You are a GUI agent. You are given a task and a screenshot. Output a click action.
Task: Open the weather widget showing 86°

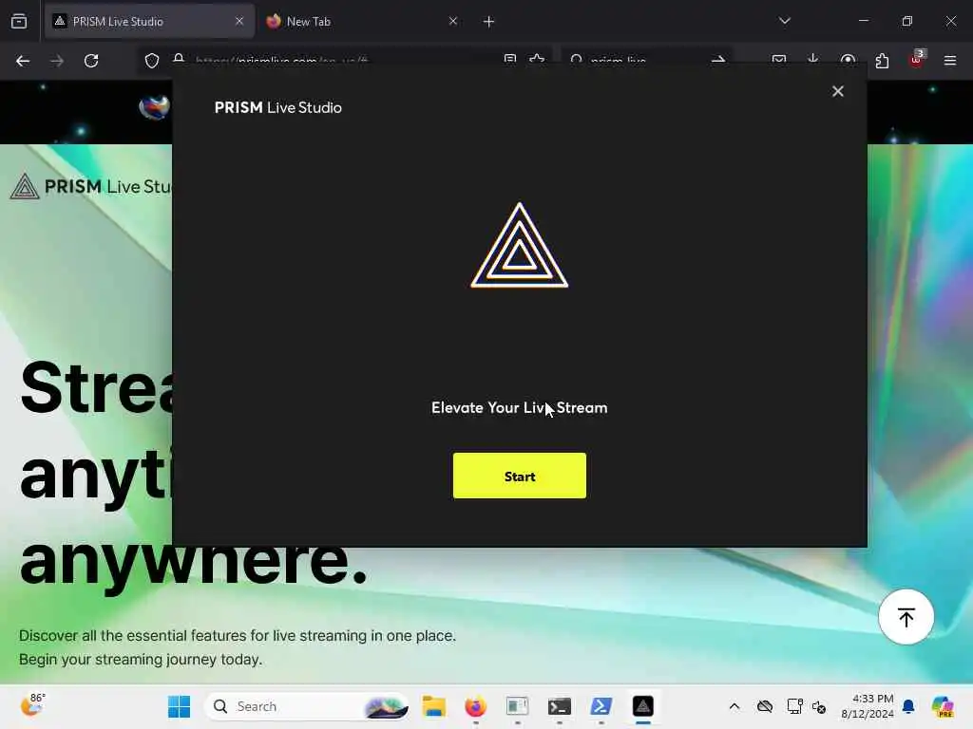[32, 705]
